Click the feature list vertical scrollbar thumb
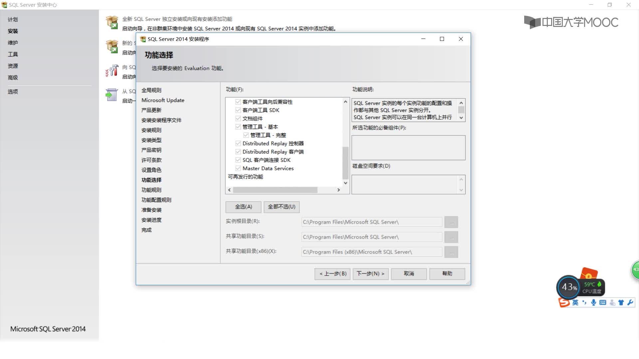Viewport: 639px width, 359px height. [345, 163]
